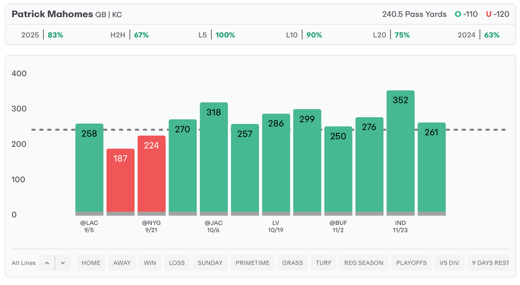Viewport: 520px width, 285px height.
Task: Toggle the HOME games filter
Action: [x=91, y=263]
